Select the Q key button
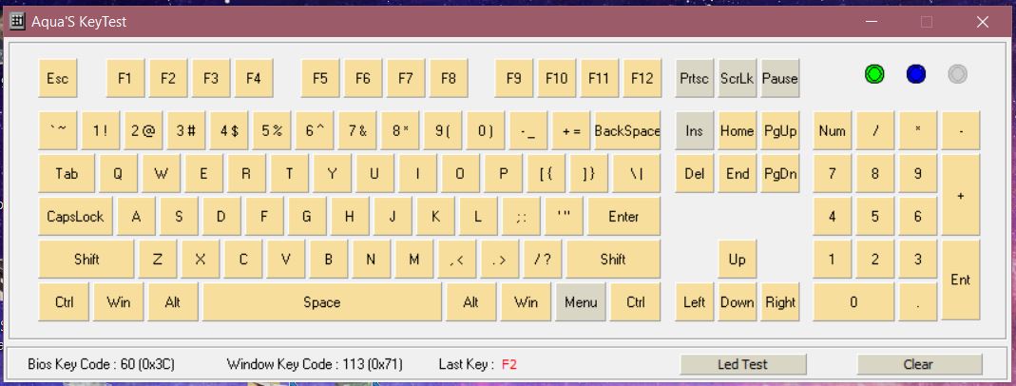The image size is (1016, 386). (118, 174)
